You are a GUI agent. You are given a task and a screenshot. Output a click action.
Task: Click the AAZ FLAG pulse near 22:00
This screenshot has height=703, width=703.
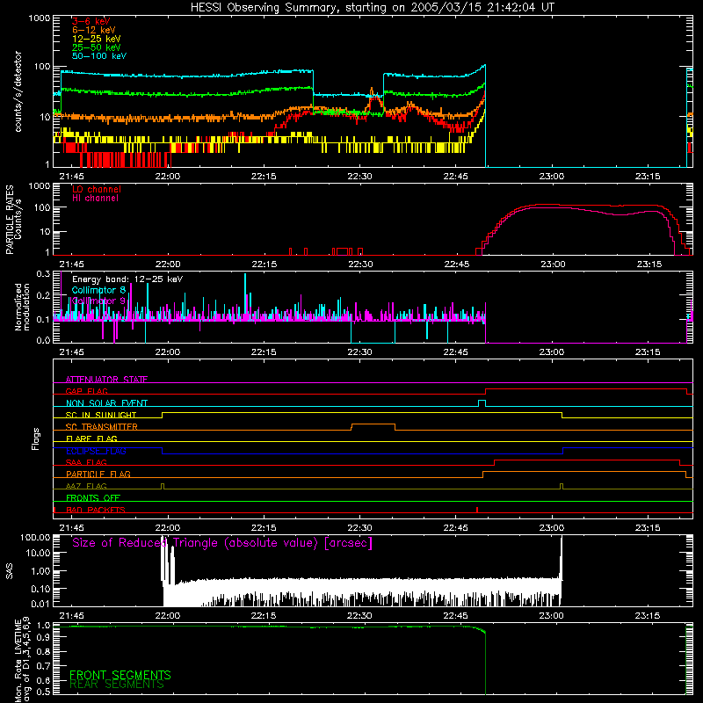tap(163, 487)
